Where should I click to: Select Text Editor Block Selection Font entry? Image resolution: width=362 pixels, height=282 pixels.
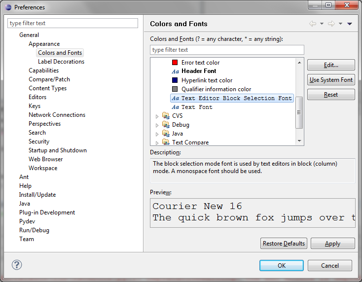pyautogui.click(x=232, y=98)
